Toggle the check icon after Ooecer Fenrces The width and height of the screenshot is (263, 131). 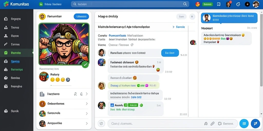pyautogui.click(x=132, y=45)
